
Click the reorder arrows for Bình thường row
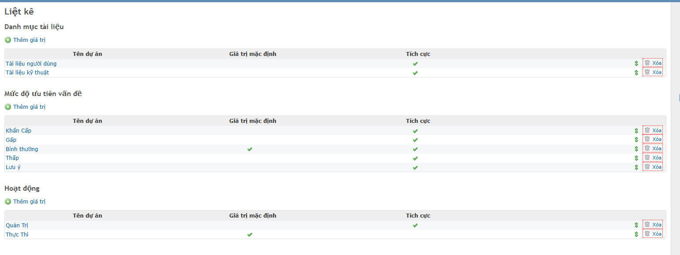636,149
